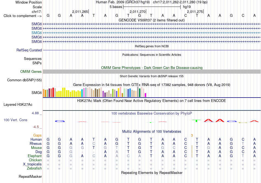Click the magenta last bar in the GTEx chart

tap(146, 95)
